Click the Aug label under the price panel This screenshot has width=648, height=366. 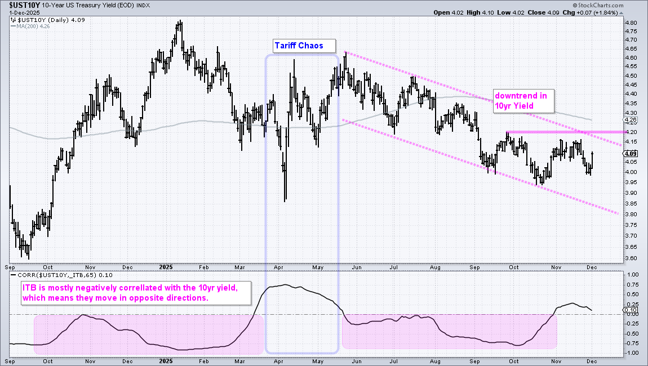click(435, 267)
